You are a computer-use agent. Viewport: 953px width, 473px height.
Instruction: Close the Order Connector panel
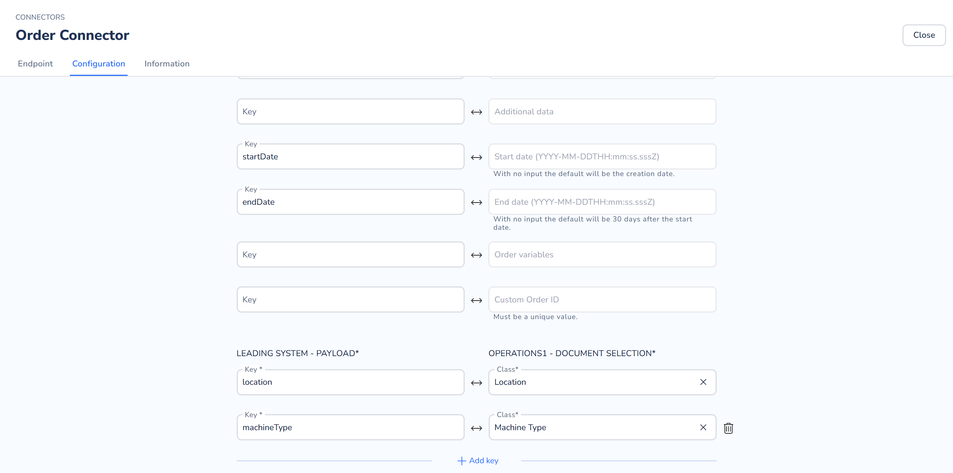coord(924,35)
